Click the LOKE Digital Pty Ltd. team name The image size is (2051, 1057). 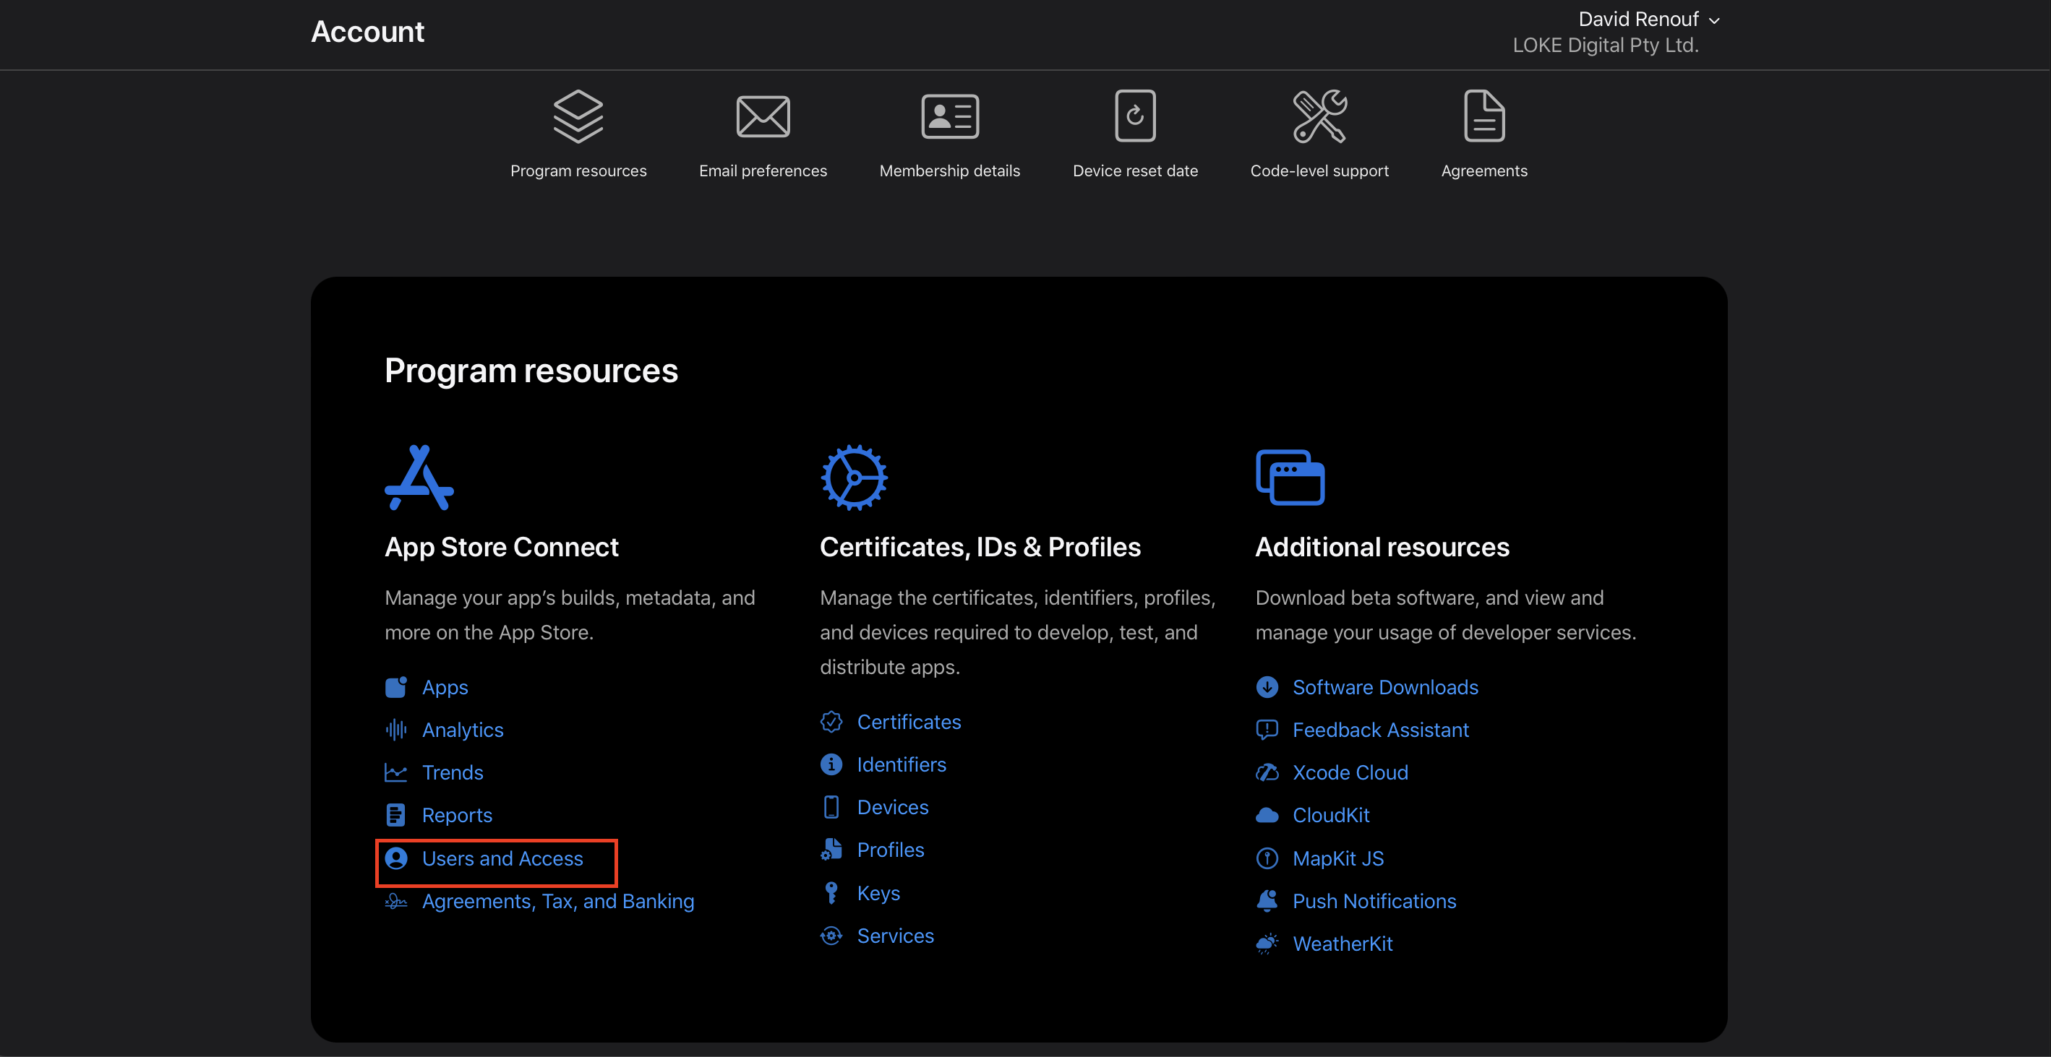pos(1605,46)
